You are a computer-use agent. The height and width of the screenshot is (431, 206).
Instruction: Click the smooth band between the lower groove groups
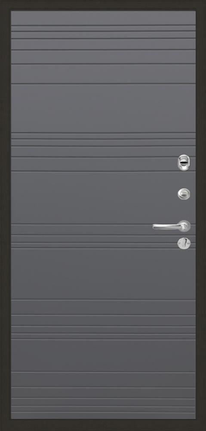[x=103, y=356]
